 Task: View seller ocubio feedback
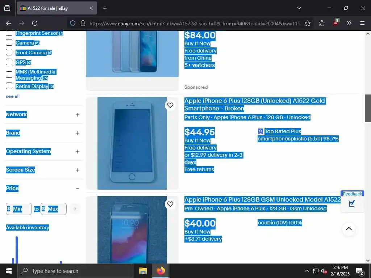pos(280,223)
